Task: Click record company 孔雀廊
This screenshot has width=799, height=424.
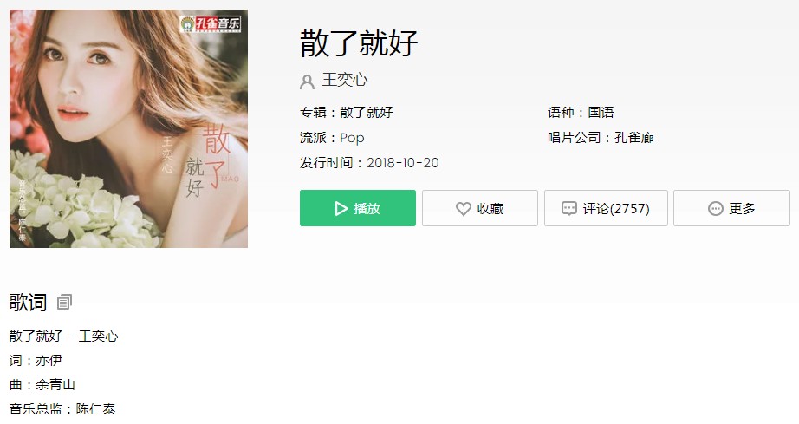Action: click(633, 138)
